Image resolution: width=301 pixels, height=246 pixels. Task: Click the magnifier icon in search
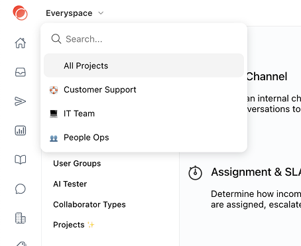pyautogui.click(x=56, y=39)
